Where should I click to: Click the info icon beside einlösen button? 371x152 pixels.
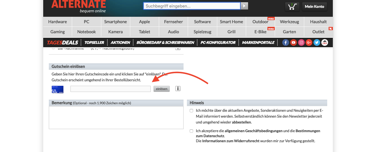click(x=178, y=89)
